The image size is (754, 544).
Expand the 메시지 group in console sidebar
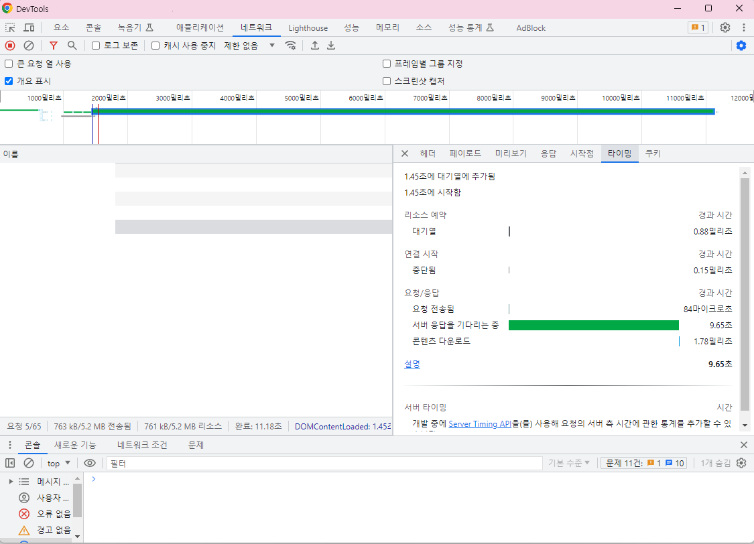pyautogui.click(x=11, y=482)
